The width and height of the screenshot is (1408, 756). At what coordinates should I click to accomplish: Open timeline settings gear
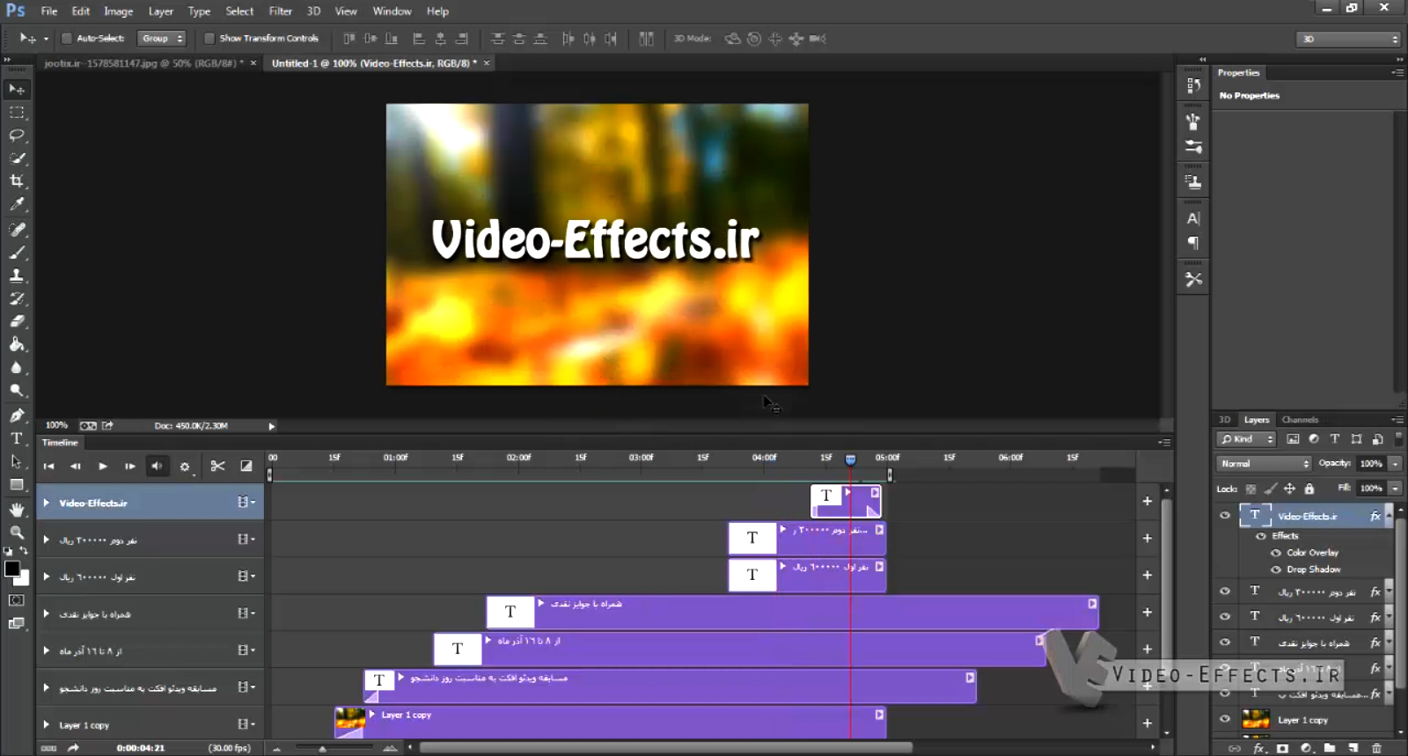pyautogui.click(x=185, y=466)
